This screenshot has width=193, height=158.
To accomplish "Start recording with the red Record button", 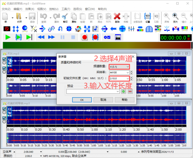I will [x=85, y=37].
